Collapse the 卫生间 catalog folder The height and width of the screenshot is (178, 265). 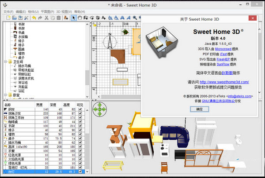tap(5, 62)
